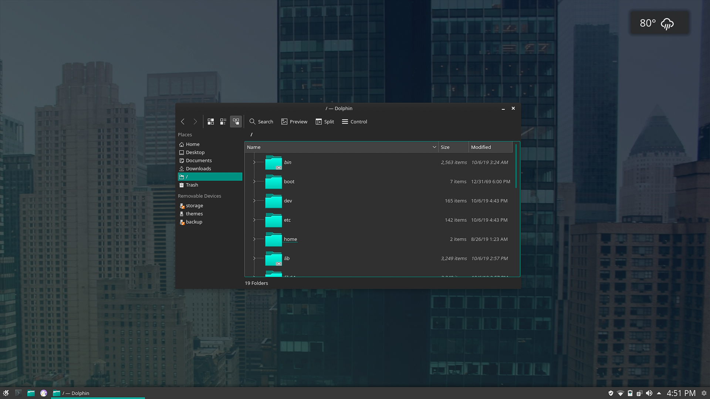Open the Control menu
Viewport: 710px width, 399px height.
pyautogui.click(x=355, y=122)
